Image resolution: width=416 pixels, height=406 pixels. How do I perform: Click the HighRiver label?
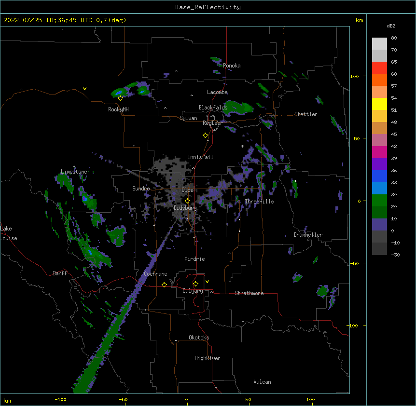pyautogui.click(x=208, y=358)
